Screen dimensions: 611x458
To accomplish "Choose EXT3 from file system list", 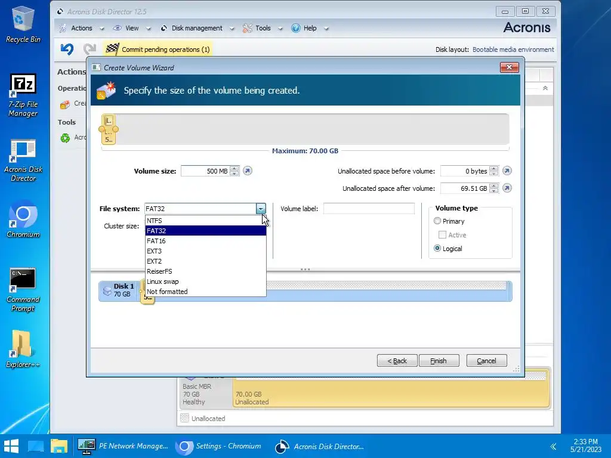I will 206,251.
